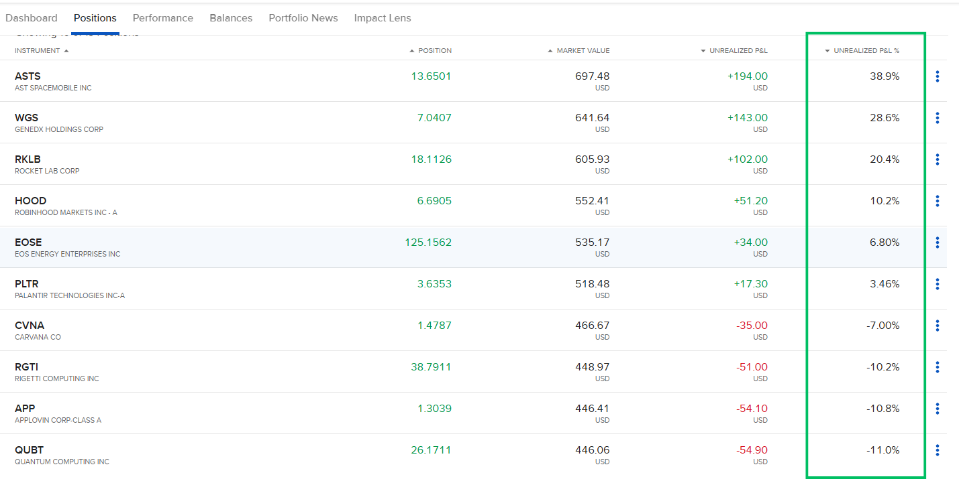Click the WGS market value 641.64
Screen dimensions: 959x479
593,118
